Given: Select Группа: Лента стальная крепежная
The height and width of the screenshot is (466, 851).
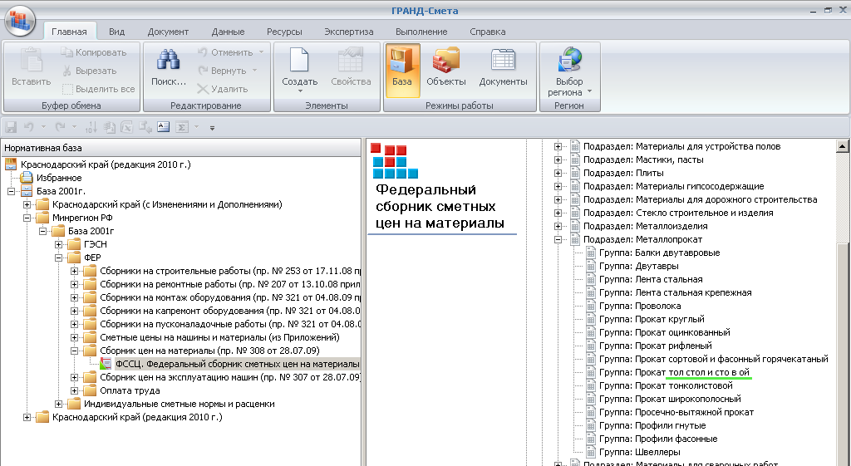Looking at the screenshot, I should [x=675, y=293].
